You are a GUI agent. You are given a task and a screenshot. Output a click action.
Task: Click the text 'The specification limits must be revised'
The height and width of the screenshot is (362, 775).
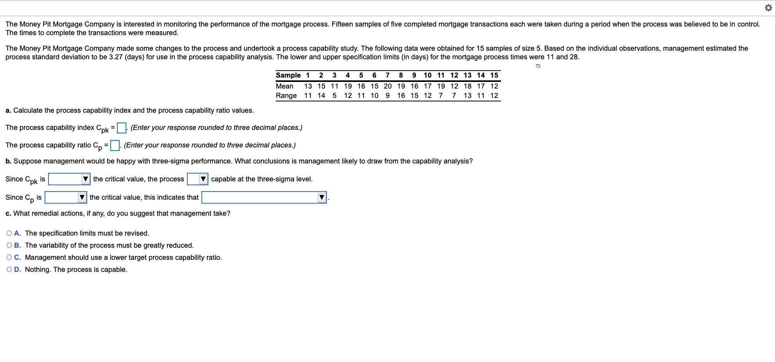pyautogui.click(x=87, y=232)
